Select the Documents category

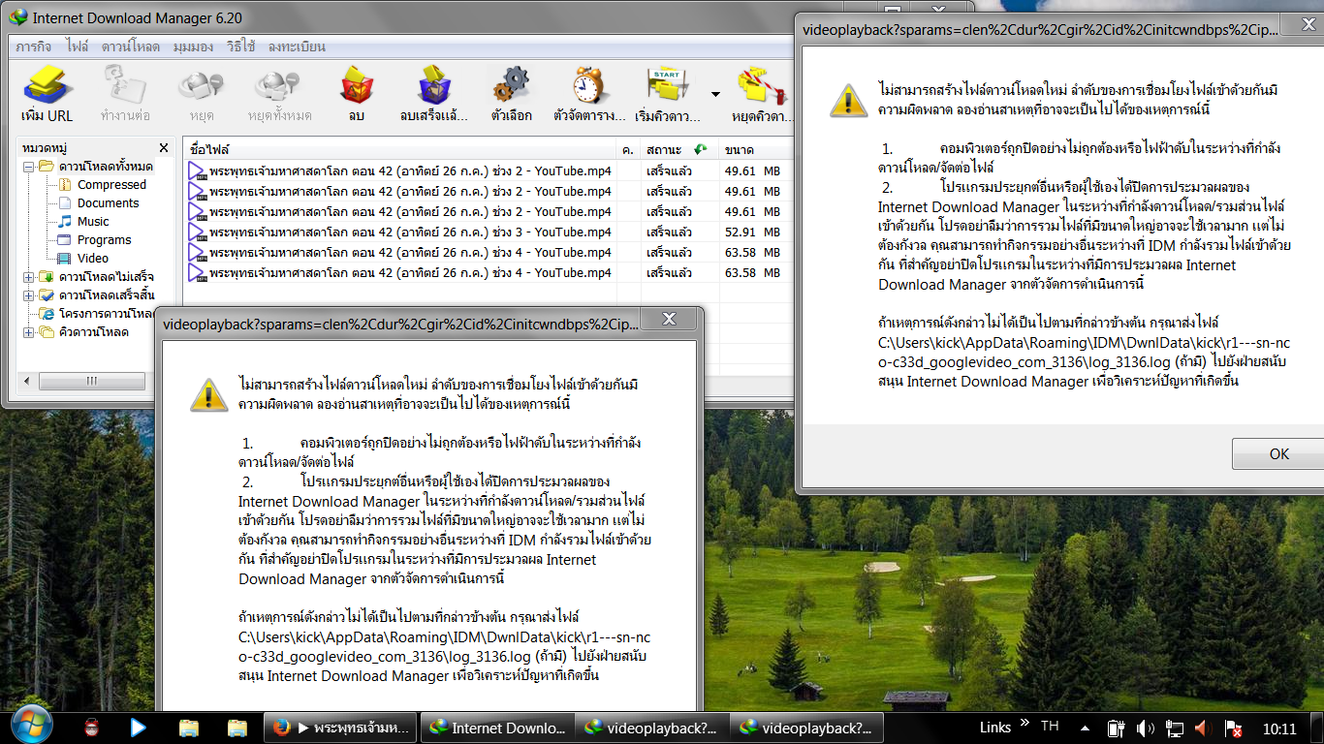point(109,203)
